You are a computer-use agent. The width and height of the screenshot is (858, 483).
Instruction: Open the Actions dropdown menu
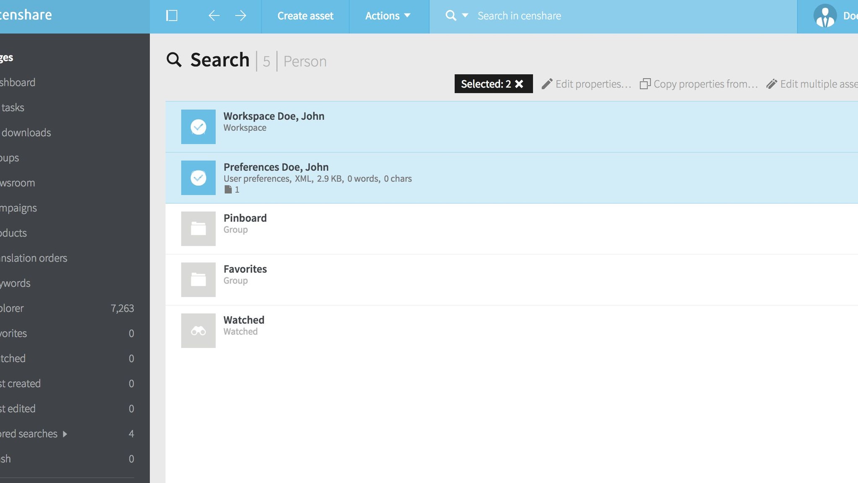tap(388, 16)
